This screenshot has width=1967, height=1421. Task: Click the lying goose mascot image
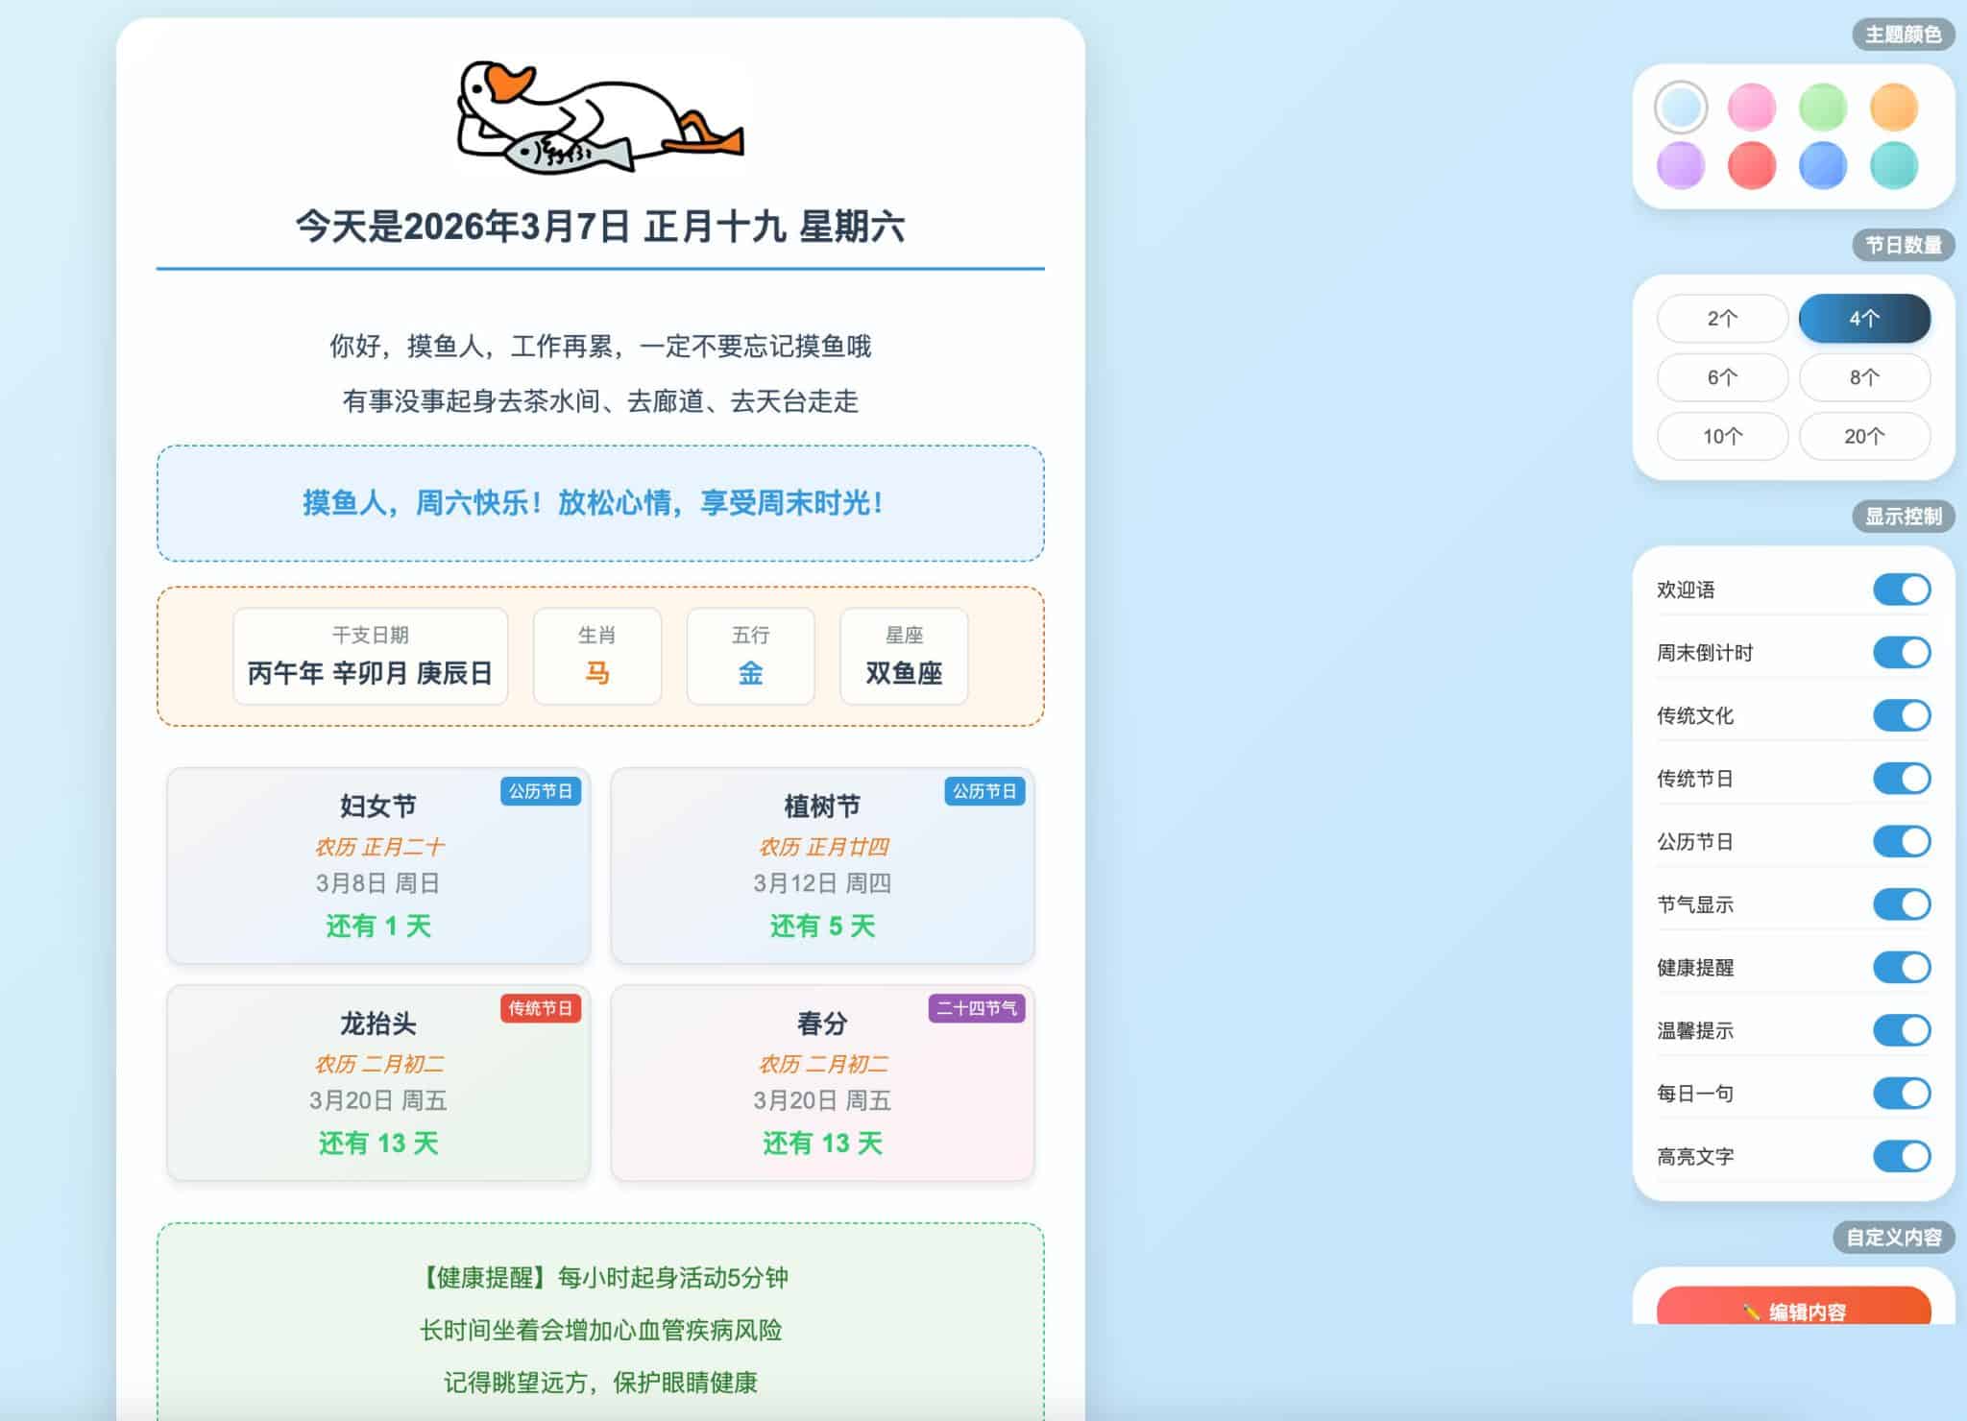pos(599,118)
